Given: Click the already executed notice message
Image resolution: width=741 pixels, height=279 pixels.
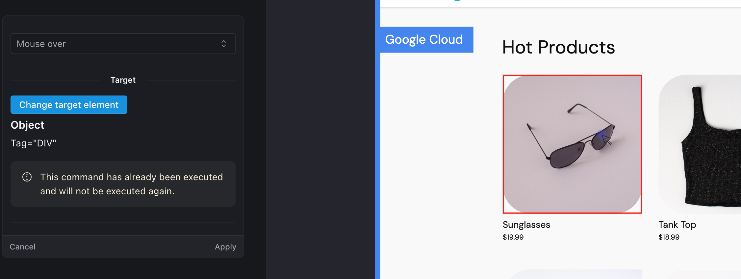Looking at the screenshot, I should [131, 184].
